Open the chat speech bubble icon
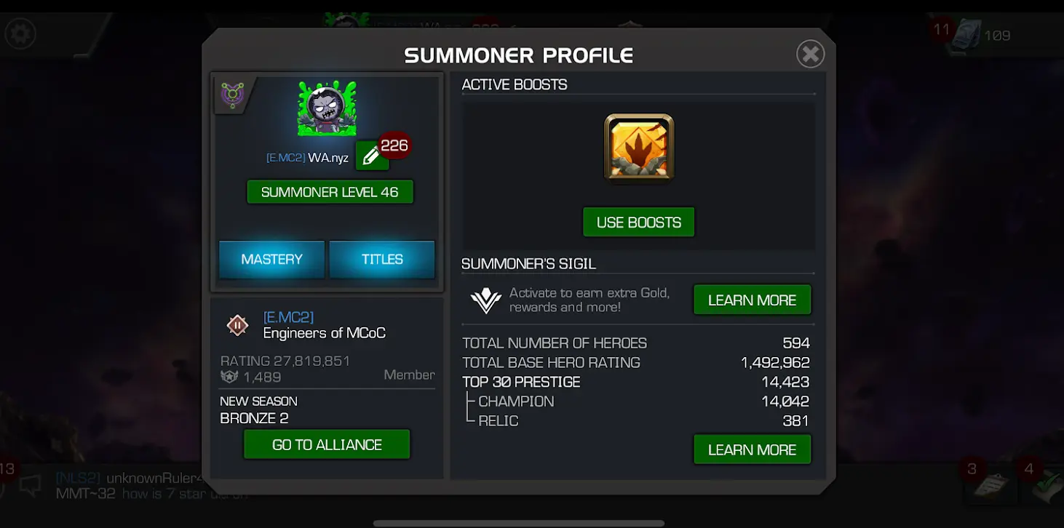 pos(30,485)
